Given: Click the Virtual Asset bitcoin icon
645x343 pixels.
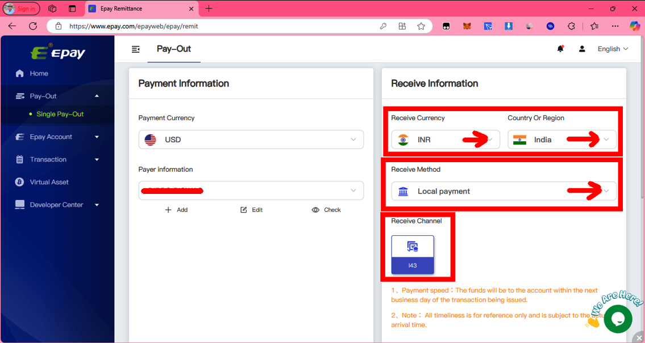Looking at the screenshot, I should [19, 182].
